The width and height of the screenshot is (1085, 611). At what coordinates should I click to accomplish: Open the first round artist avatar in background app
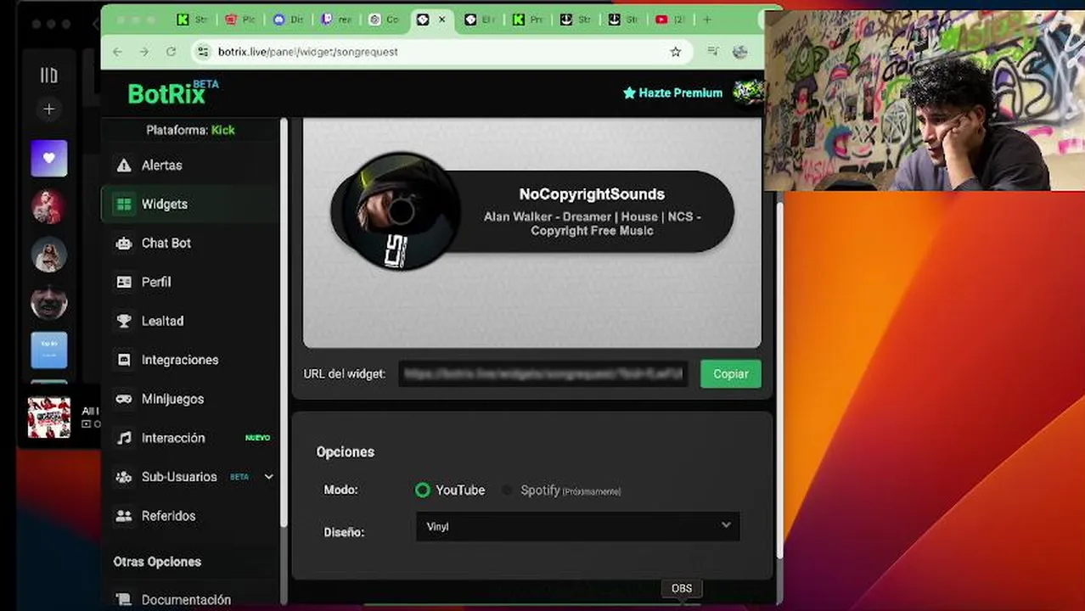tap(49, 206)
